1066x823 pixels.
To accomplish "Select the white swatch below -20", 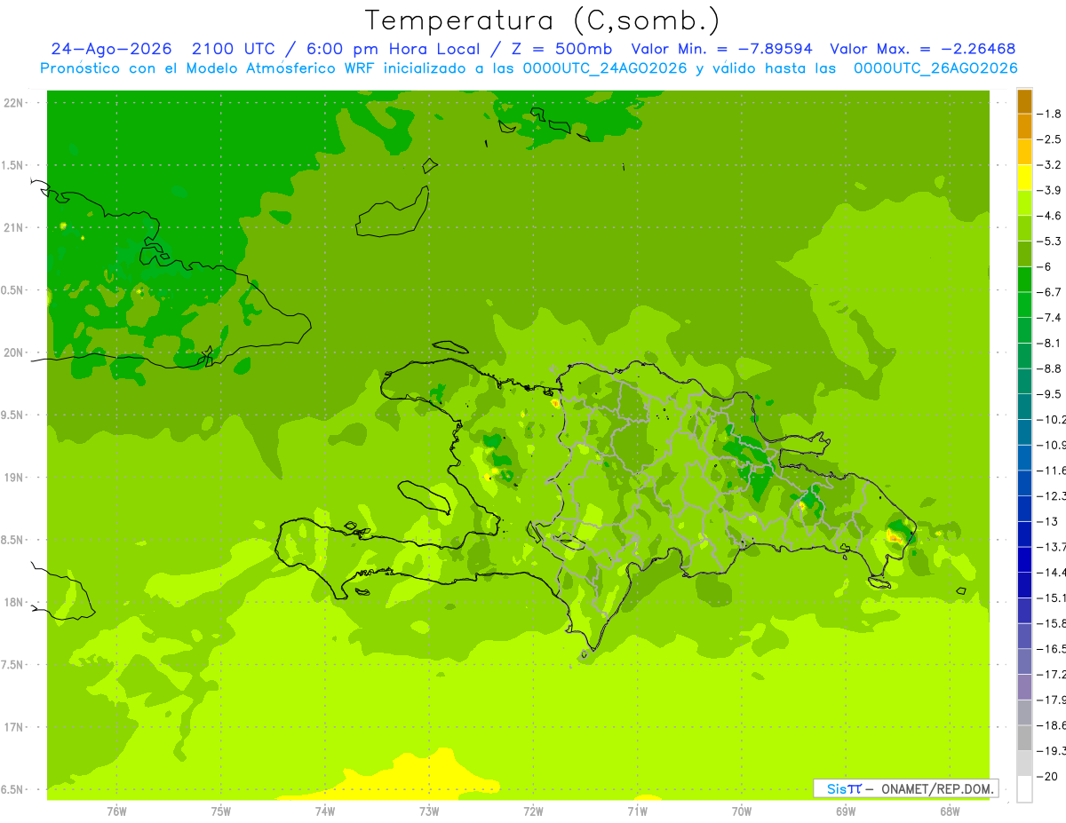I will point(1024,788).
